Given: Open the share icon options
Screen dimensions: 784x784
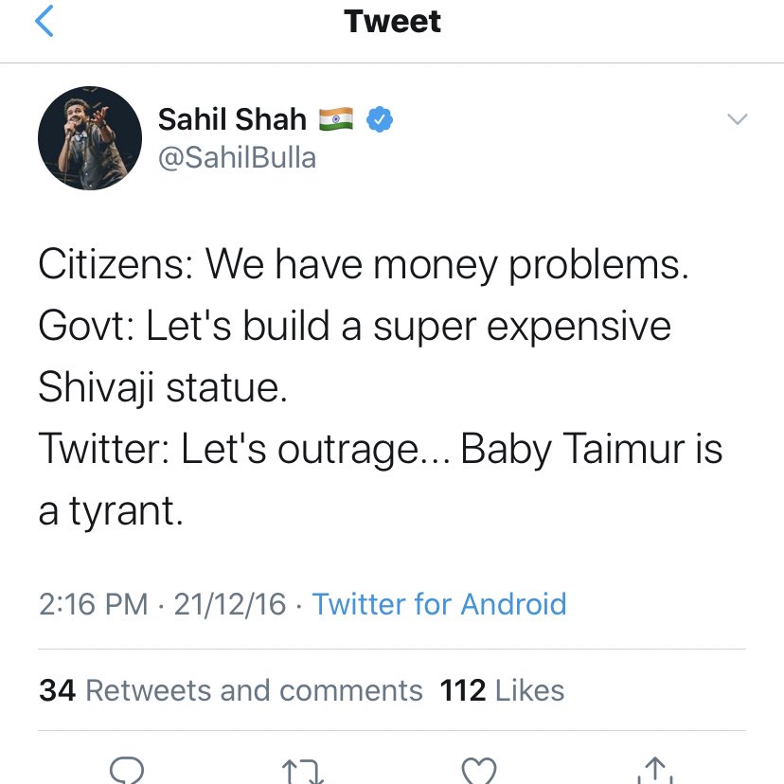Looking at the screenshot, I should tap(653, 770).
